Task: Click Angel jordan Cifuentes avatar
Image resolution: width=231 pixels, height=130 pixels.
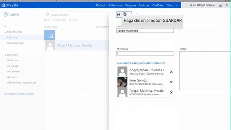Action: [122, 71]
